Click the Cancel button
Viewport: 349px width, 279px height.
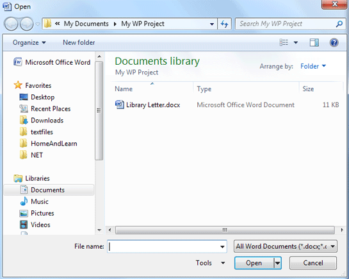point(313,263)
